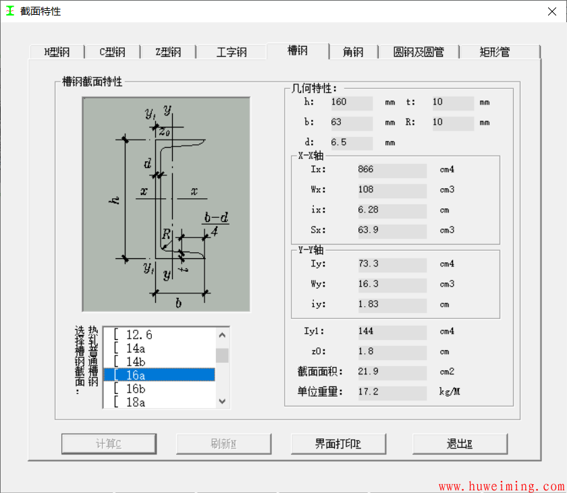Image resolution: width=567 pixels, height=493 pixels.
Task: Click the 退出E exit button
Action: [x=460, y=444]
